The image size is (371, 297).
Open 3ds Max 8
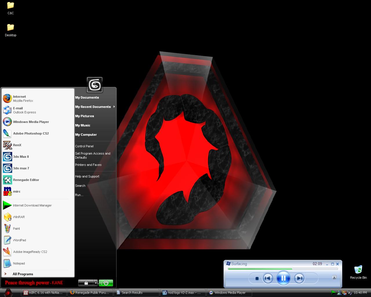coord(21,157)
